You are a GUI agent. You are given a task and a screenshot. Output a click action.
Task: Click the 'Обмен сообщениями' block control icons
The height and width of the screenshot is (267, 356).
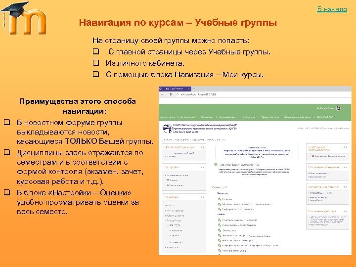pyautogui.click(x=202, y=147)
